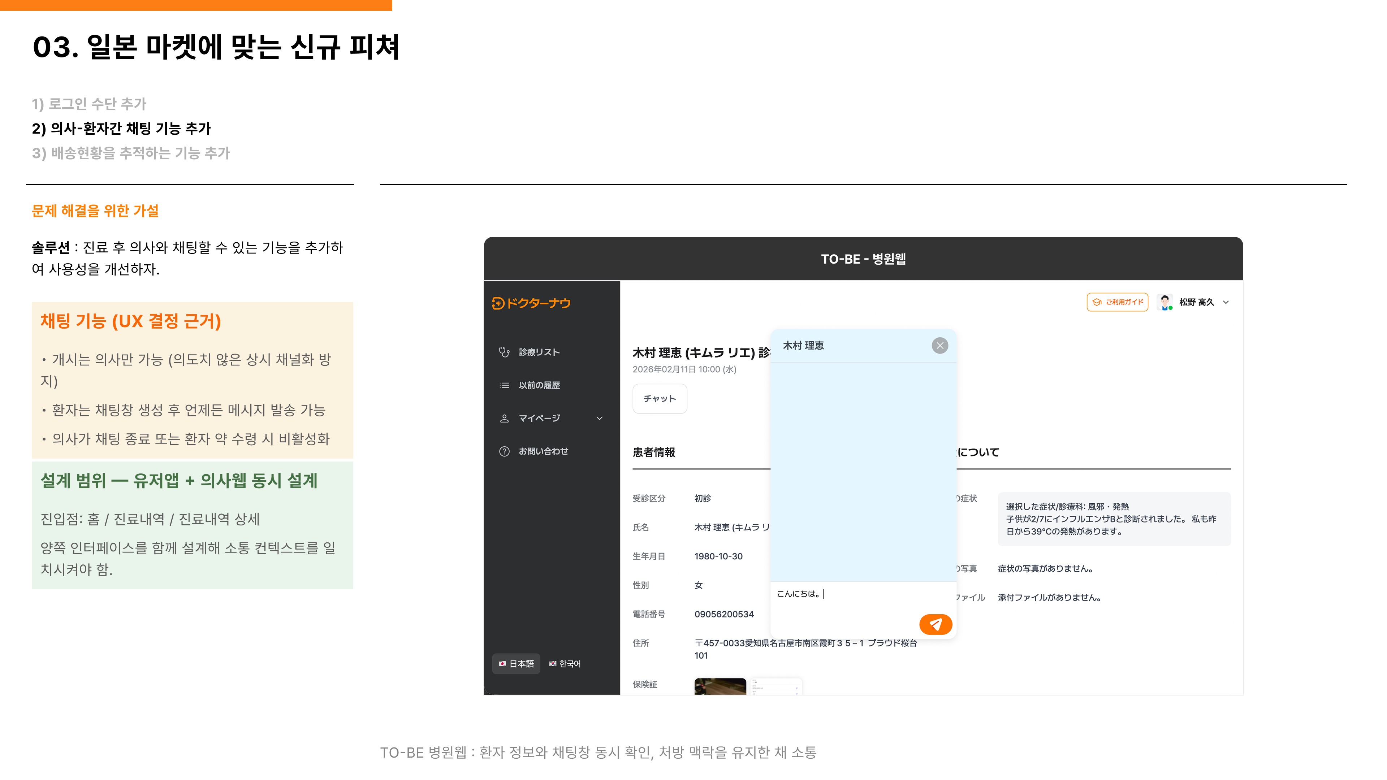Expand the マイページ submenu chevron
The width and height of the screenshot is (1387, 780).
click(599, 418)
